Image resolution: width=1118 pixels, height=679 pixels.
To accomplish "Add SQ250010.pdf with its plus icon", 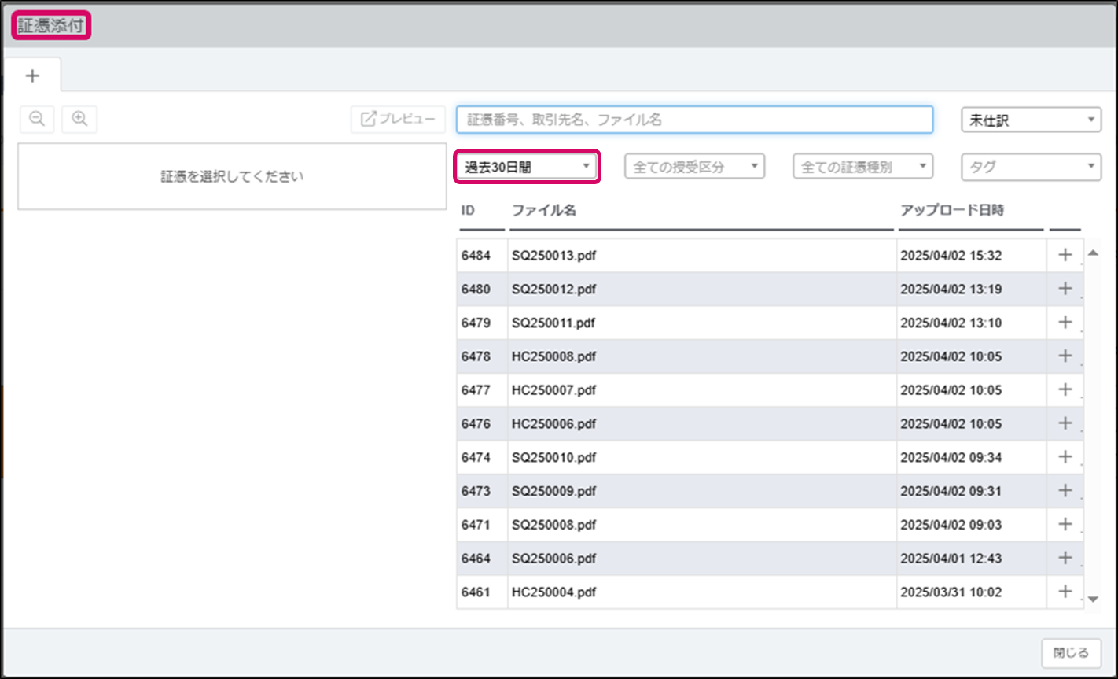I will [x=1065, y=456].
